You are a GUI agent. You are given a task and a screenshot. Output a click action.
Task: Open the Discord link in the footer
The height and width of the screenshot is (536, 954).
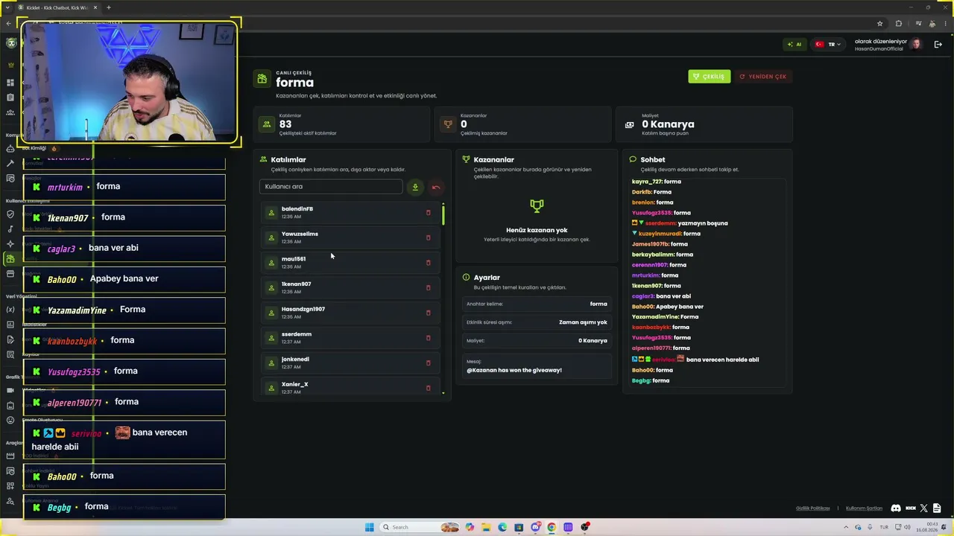(896, 508)
